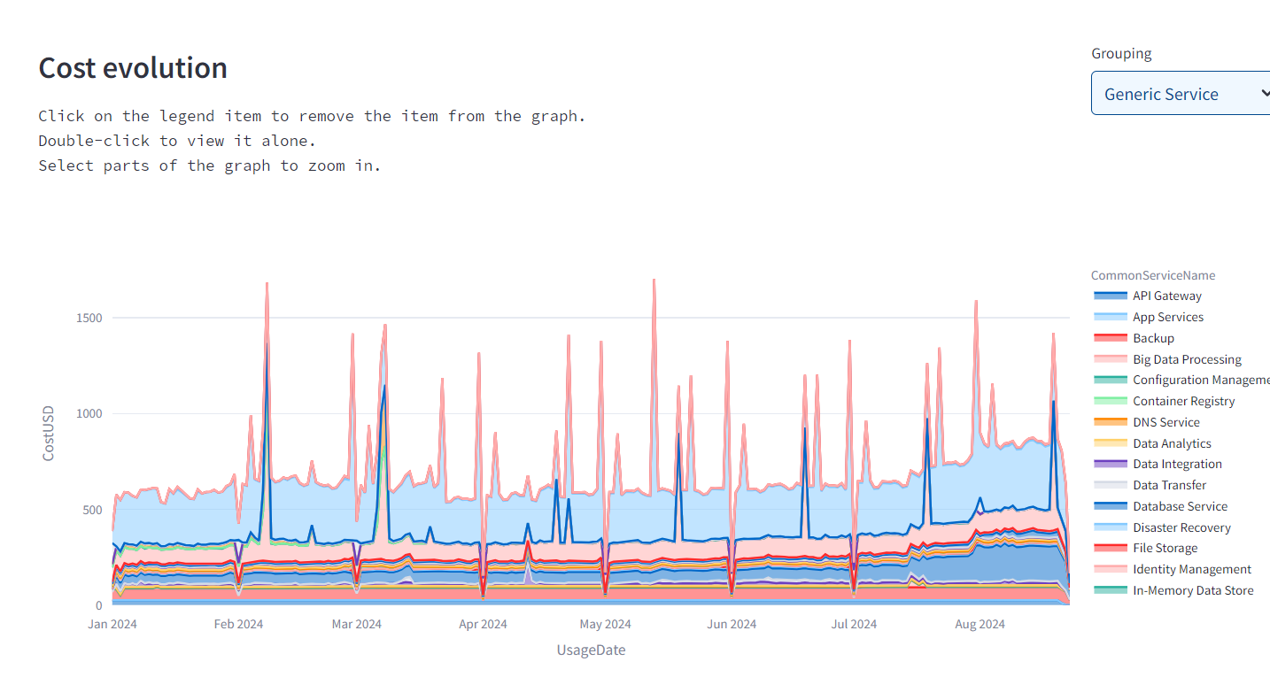
Task: Toggle Data Transfer legend label
Action: pyautogui.click(x=1168, y=485)
